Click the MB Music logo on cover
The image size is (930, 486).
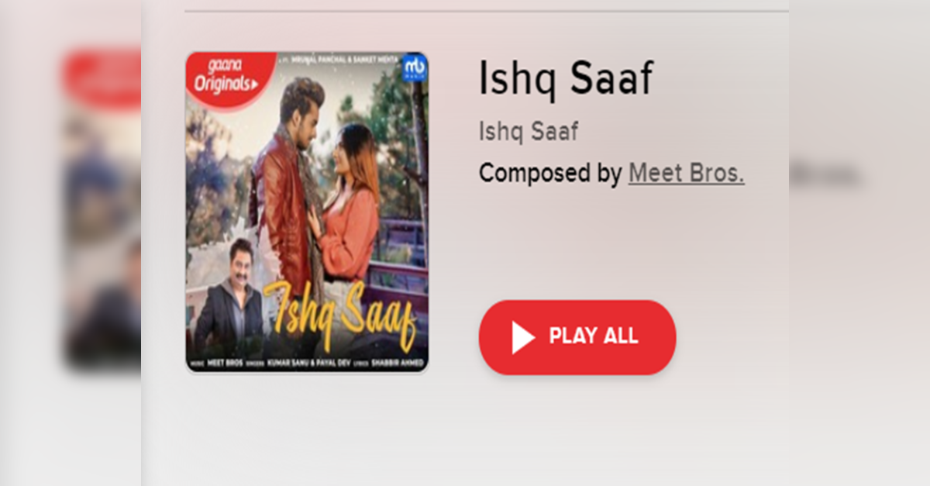[x=415, y=67]
